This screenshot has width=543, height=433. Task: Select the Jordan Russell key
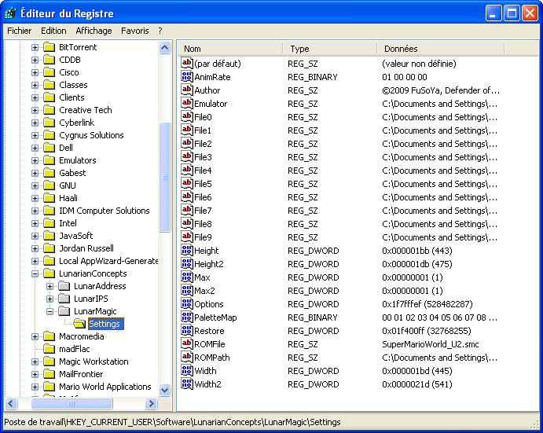pyautogui.click(x=86, y=248)
